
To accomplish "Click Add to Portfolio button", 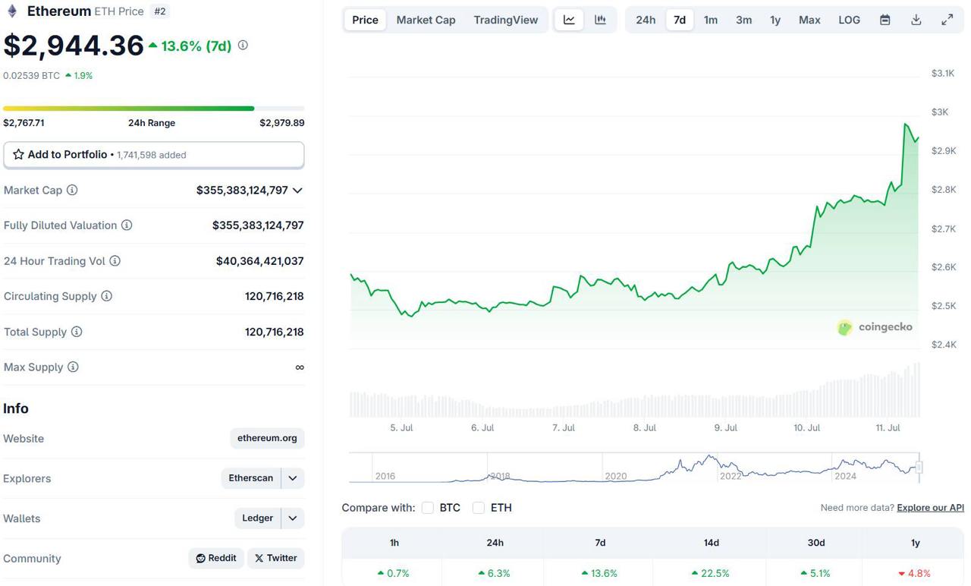I will coord(154,155).
